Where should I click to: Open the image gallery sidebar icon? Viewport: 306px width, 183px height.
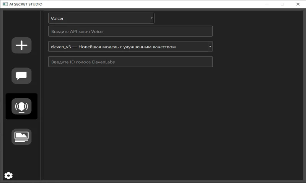pos(21,137)
